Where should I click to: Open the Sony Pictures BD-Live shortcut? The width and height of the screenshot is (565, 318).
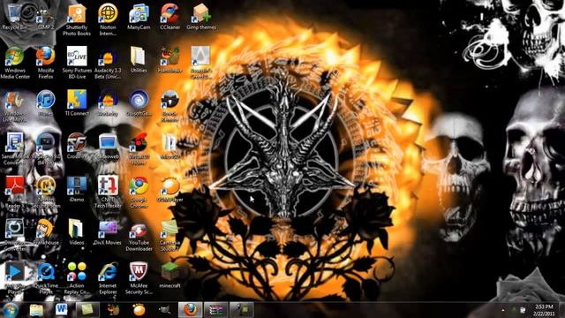pyautogui.click(x=77, y=63)
